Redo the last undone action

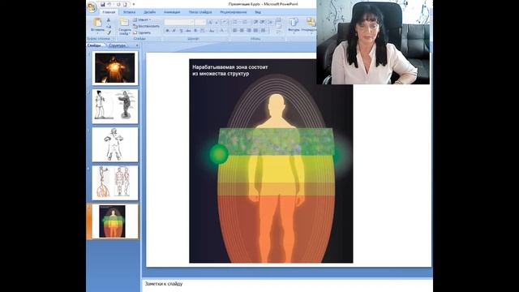pos(118,4)
